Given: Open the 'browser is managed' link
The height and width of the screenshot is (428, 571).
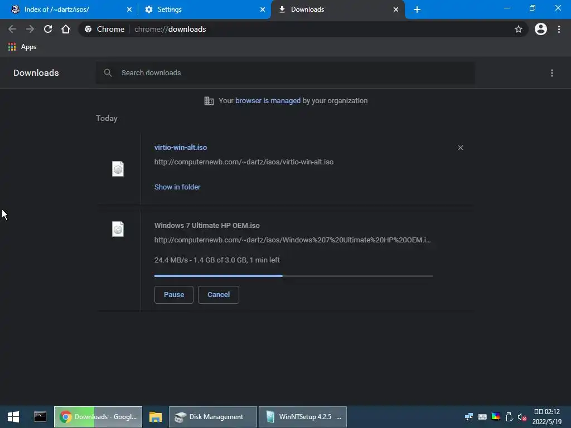Looking at the screenshot, I should click(x=268, y=101).
